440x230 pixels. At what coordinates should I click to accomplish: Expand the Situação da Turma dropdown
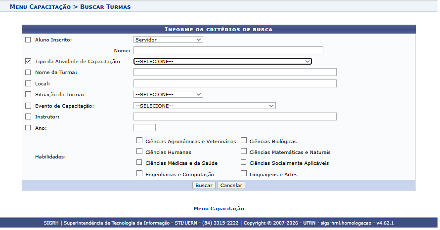(x=168, y=94)
